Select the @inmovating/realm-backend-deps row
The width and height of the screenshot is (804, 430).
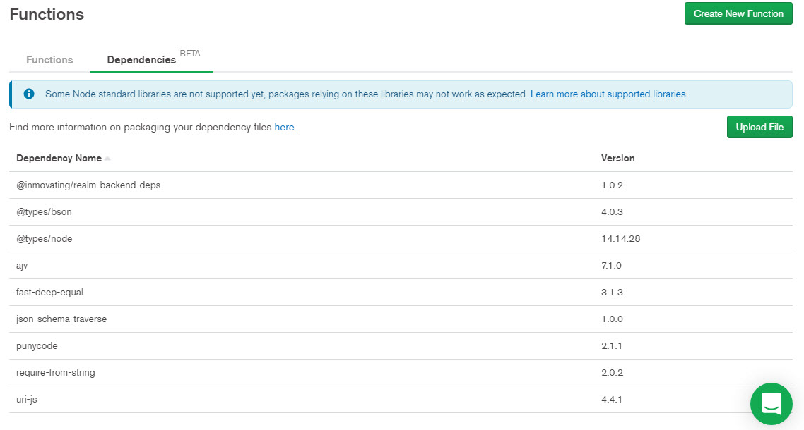tap(83, 185)
